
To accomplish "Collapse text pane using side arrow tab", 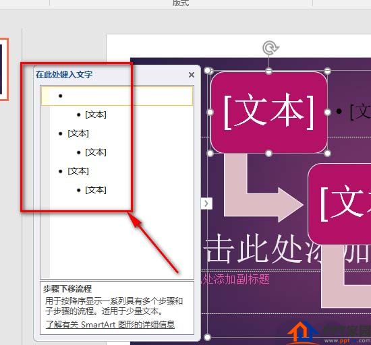I will [206, 203].
